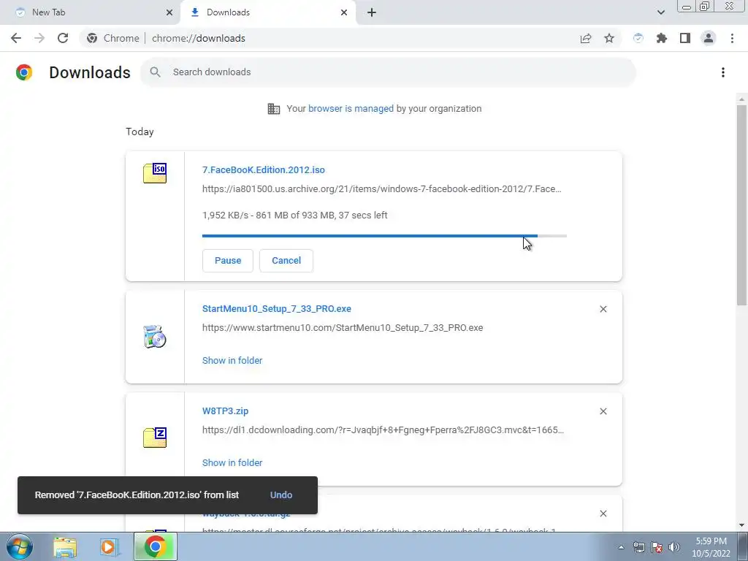Image resolution: width=748 pixels, height=561 pixels.
Task: Click the share page icon in address bar
Action: (586, 39)
